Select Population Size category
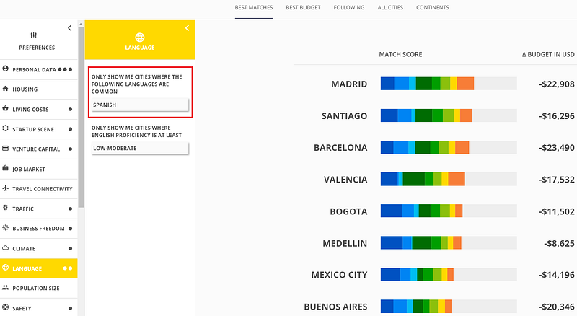The width and height of the screenshot is (577, 316). coord(39,289)
